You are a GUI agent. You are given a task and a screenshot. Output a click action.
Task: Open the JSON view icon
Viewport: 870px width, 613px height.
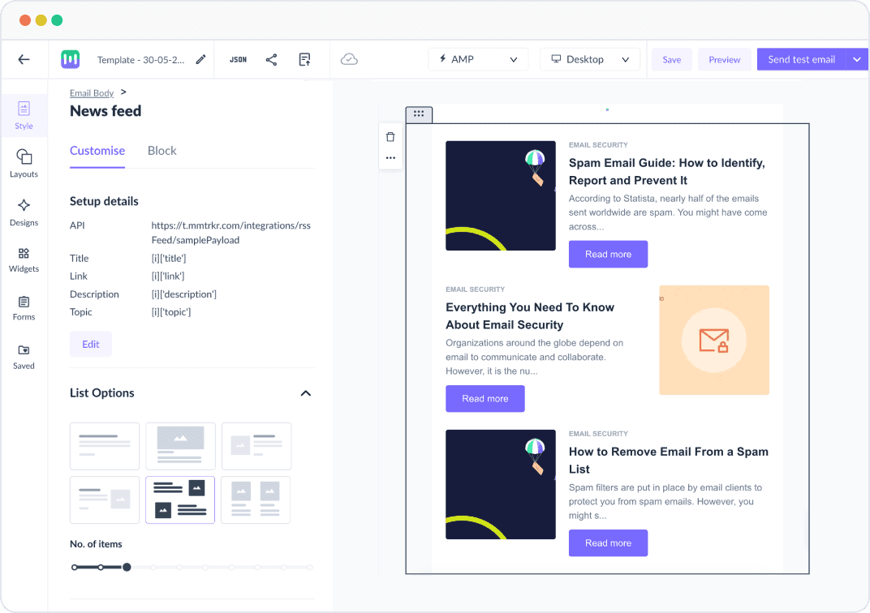coord(238,59)
